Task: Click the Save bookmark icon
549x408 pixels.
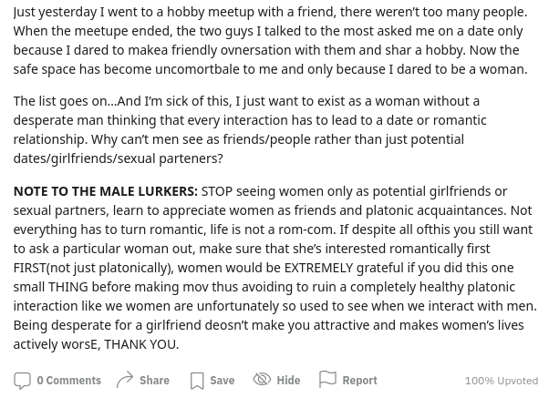Action: click(x=197, y=381)
